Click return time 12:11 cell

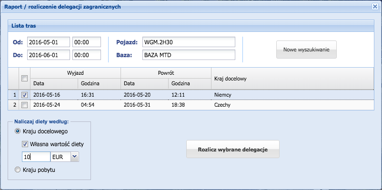[190, 95]
